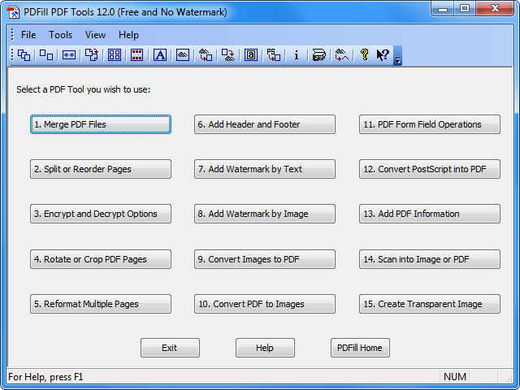Click the context help arrow-question icon

tap(383, 55)
